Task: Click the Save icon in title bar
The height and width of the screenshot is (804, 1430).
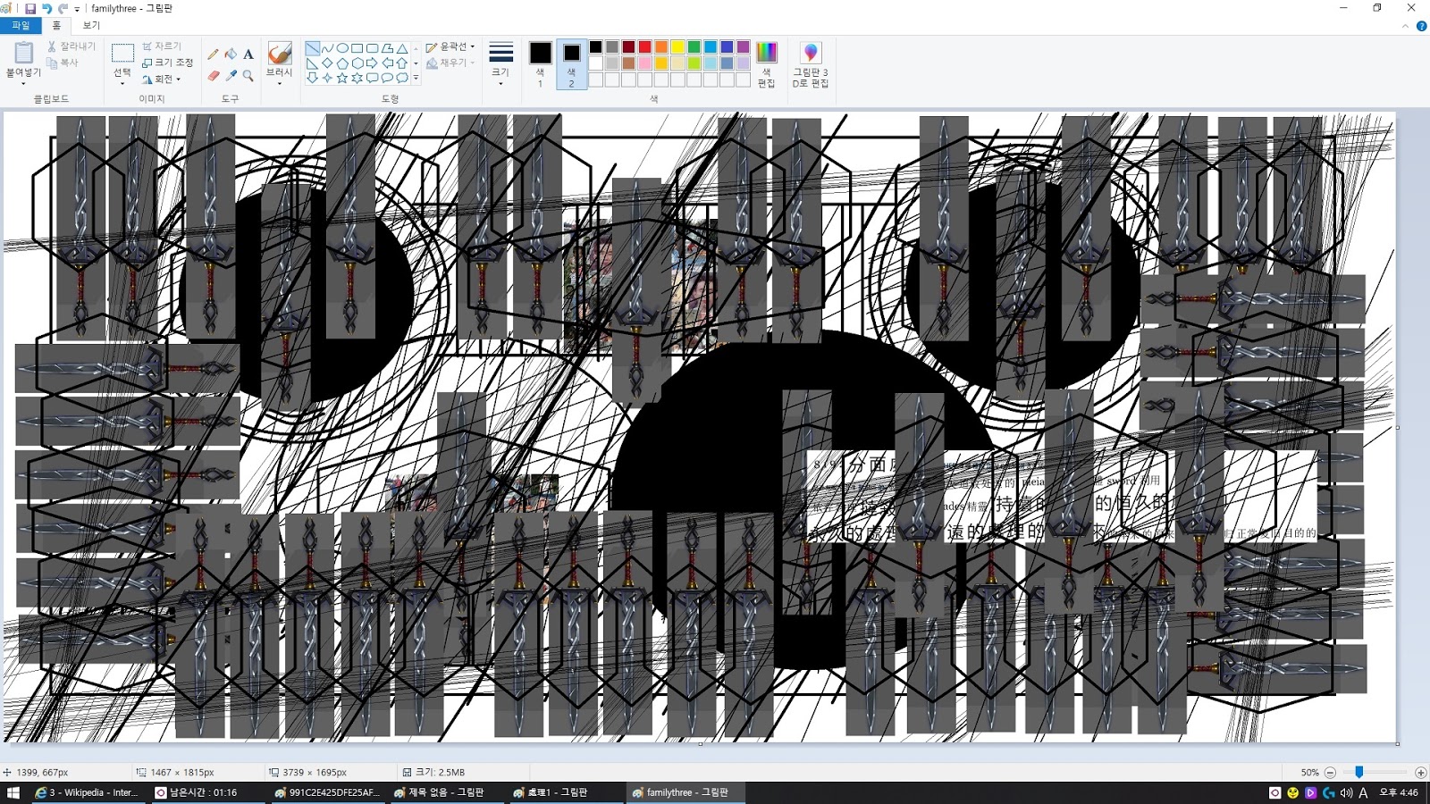Action: pos(29,8)
